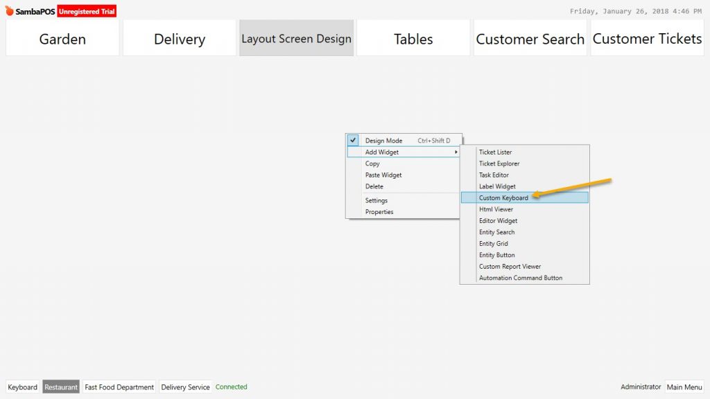This screenshot has height=399, width=710.
Task: Open Customer Search screen
Action: (530, 38)
